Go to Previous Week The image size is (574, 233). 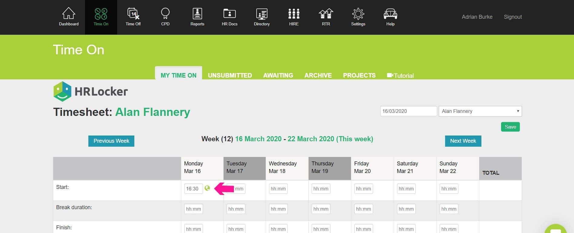[111, 141]
